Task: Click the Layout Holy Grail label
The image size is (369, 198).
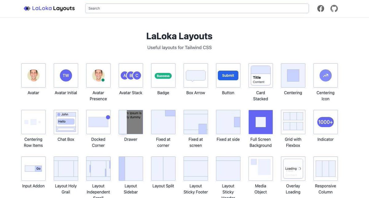Action: [66, 189]
